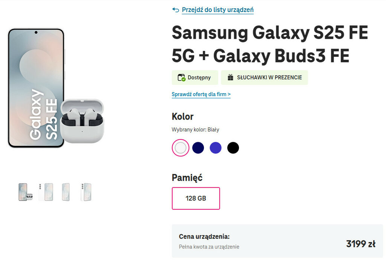Screen dimensions: 386x265
Task: Open the second thumbnail showing back and front
Action: click(46, 192)
